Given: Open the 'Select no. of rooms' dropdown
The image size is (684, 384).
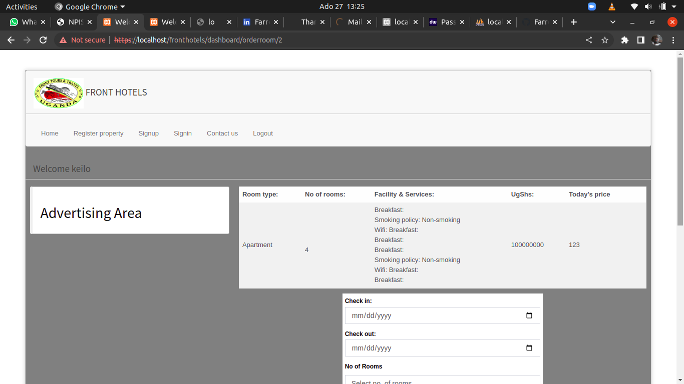Looking at the screenshot, I should (442, 381).
